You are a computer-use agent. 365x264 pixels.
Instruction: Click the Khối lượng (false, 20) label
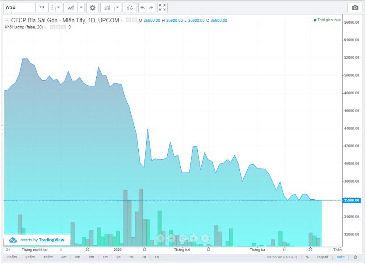(x=24, y=27)
